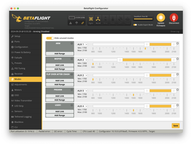Click Show Log link

tap(175, 31)
